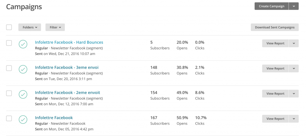Click sent status checkmark for Hard Bounces campaign
This screenshot has height=136, width=306.
[x=23, y=44]
